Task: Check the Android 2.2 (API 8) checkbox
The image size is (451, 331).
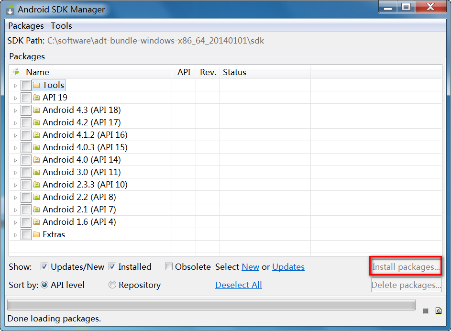Action: [26, 197]
